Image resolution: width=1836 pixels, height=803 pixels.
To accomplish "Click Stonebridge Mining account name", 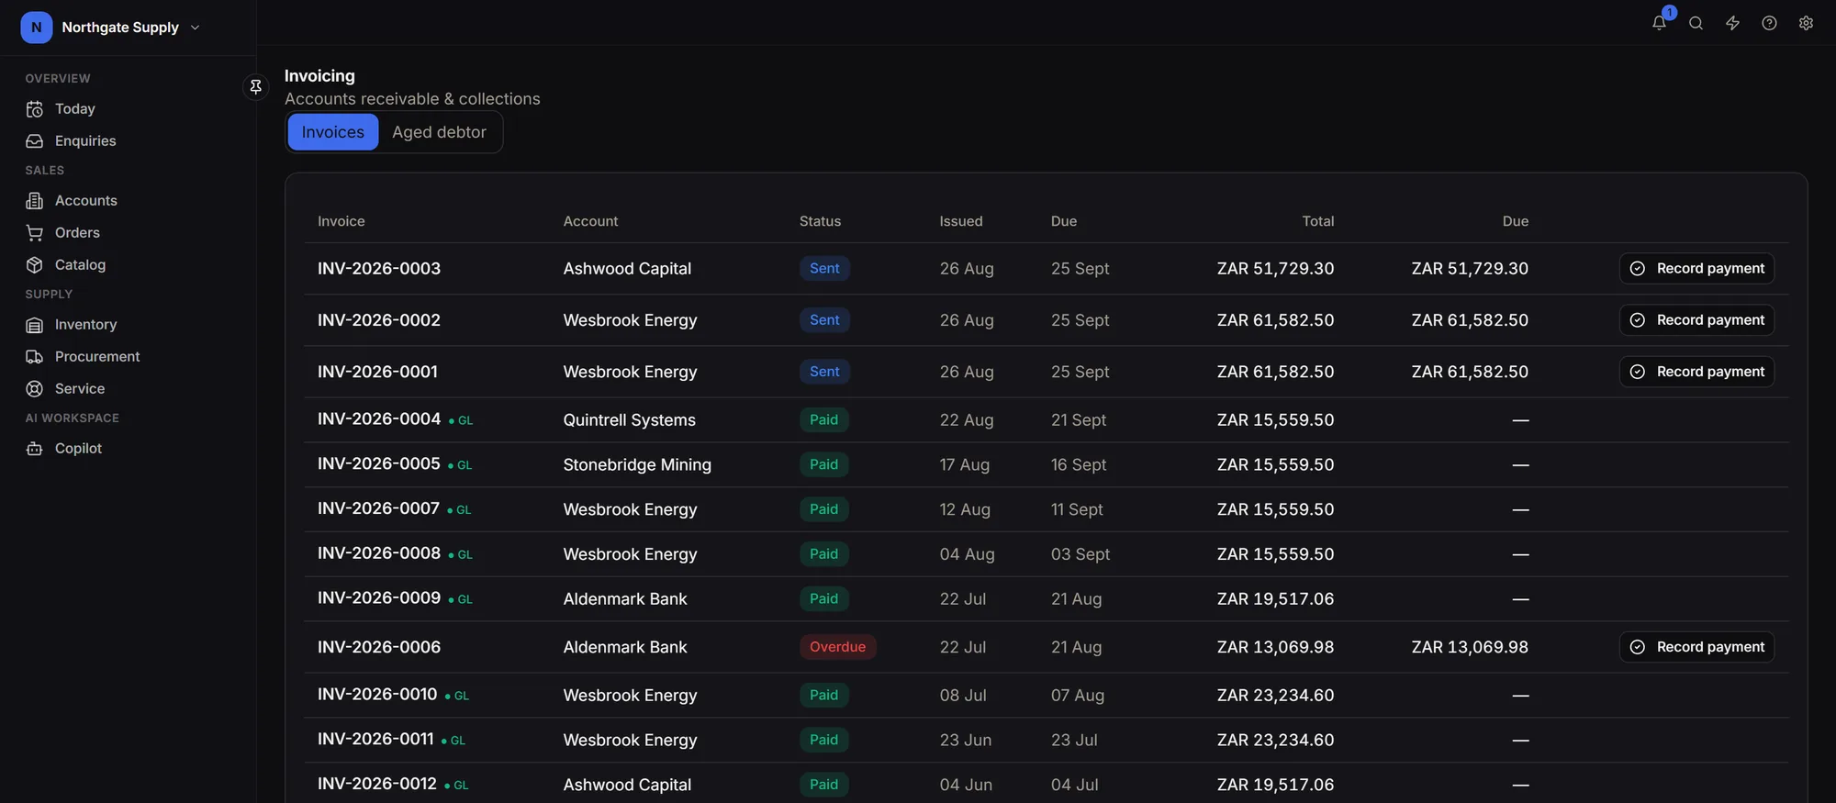I will pos(637,465).
